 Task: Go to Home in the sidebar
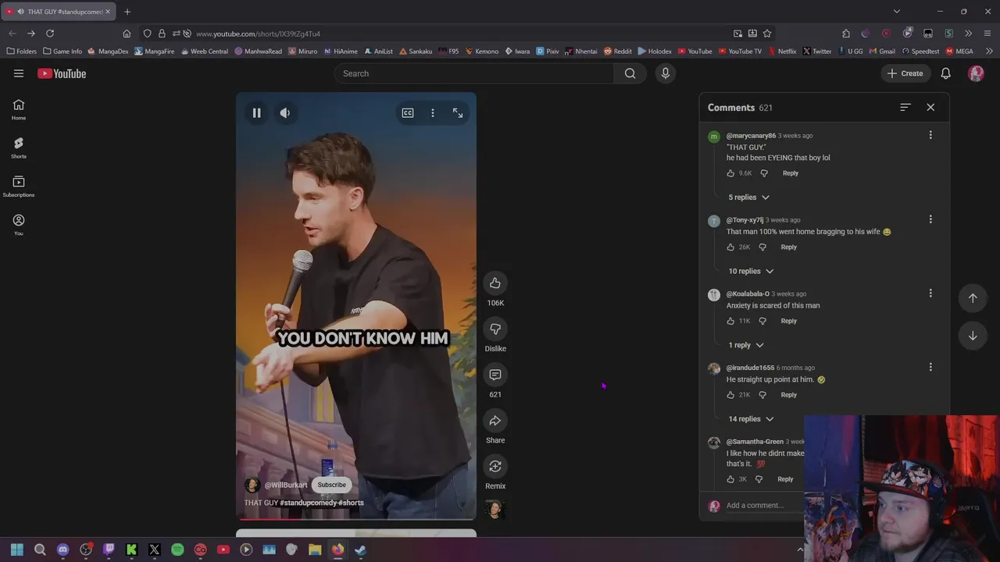click(19, 110)
